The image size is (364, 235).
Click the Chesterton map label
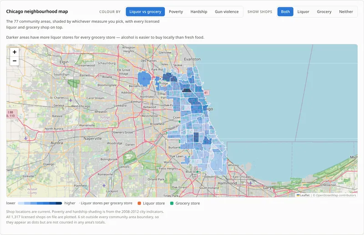[328, 185]
